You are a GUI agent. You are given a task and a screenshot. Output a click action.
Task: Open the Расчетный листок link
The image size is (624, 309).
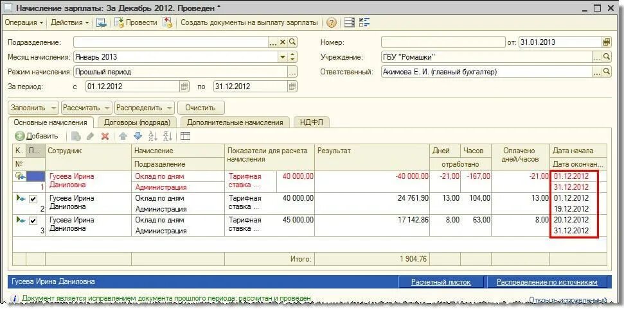click(441, 282)
